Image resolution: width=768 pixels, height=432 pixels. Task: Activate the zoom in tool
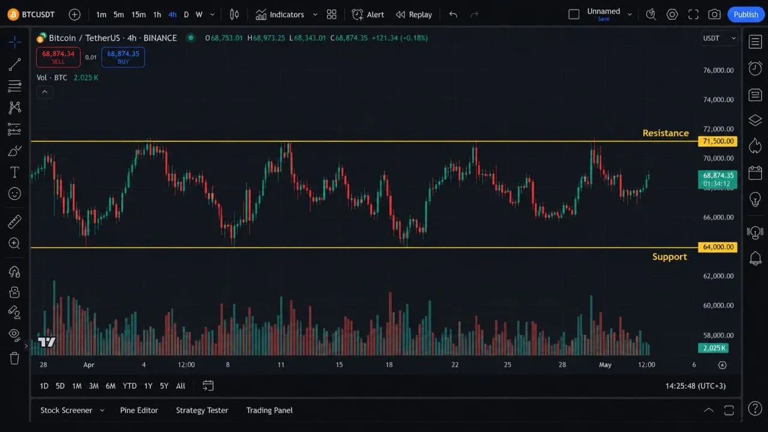(14, 243)
